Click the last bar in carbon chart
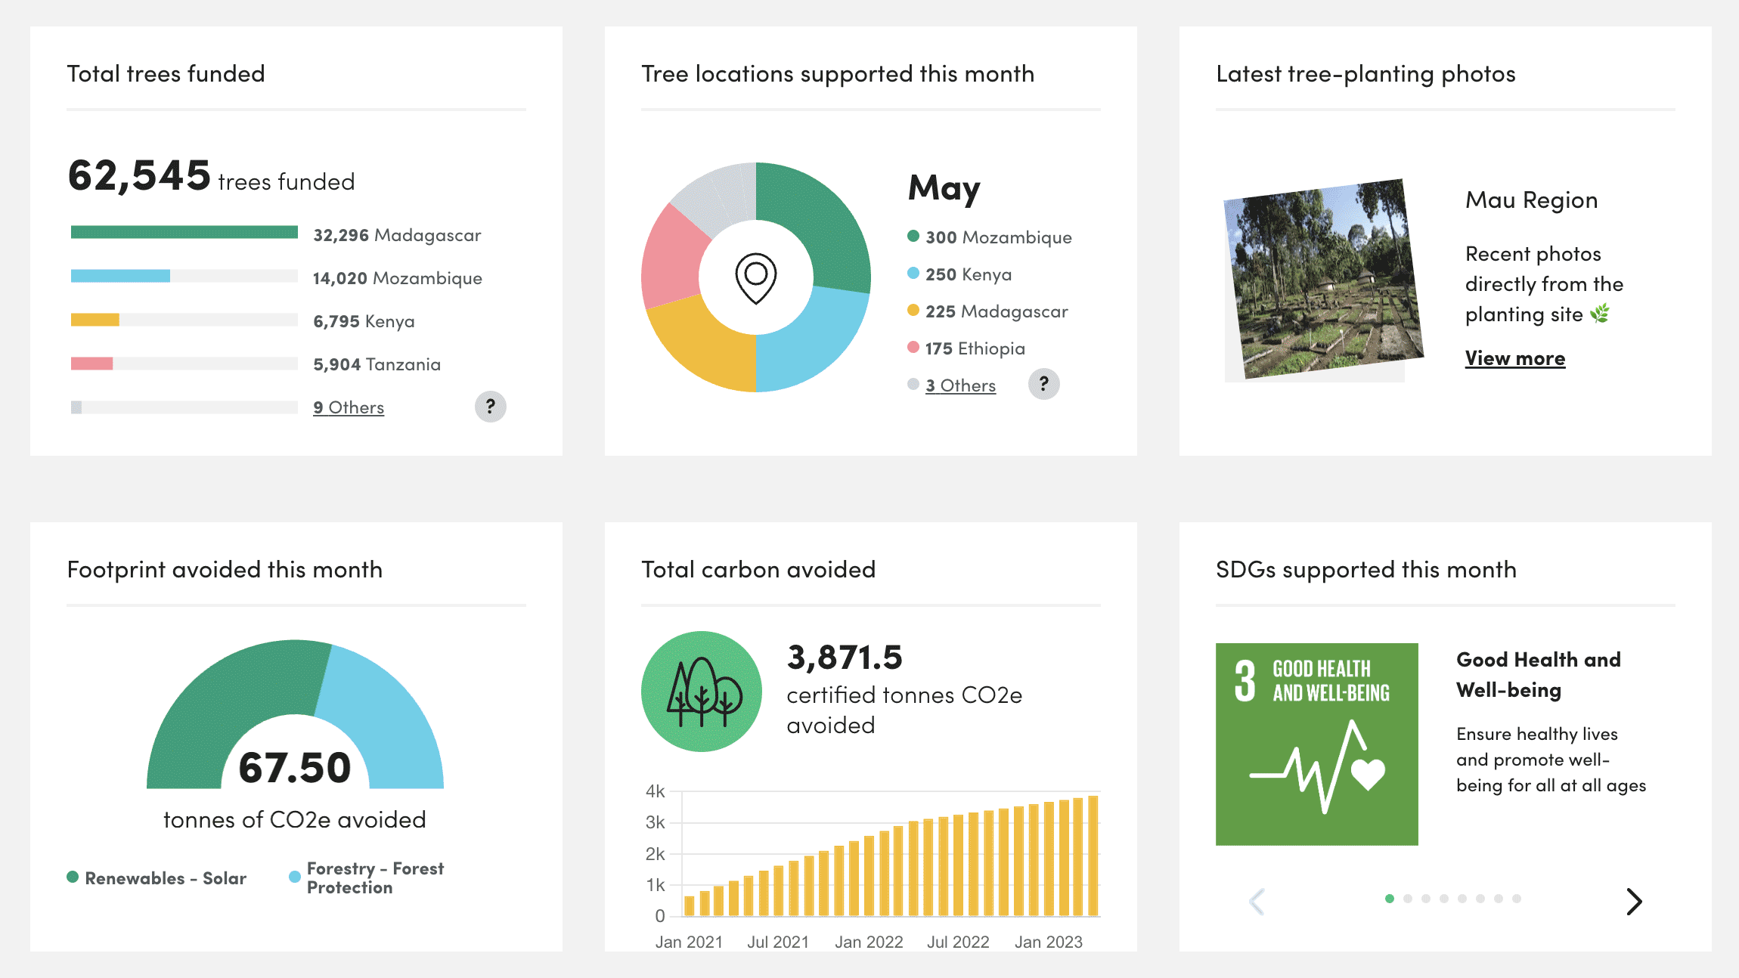This screenshot has width=1739, height=978. pos(1093,856)
